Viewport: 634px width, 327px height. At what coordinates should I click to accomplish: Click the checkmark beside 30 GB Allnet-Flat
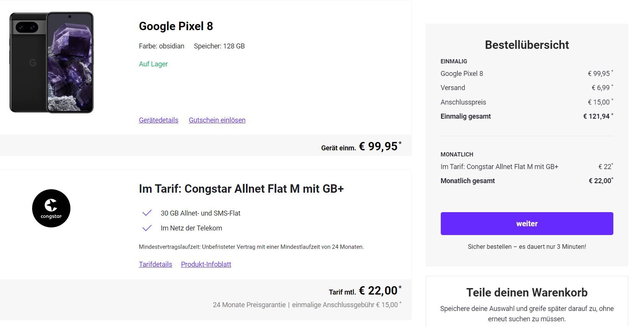pyautogui.click(x=147, y=213)
